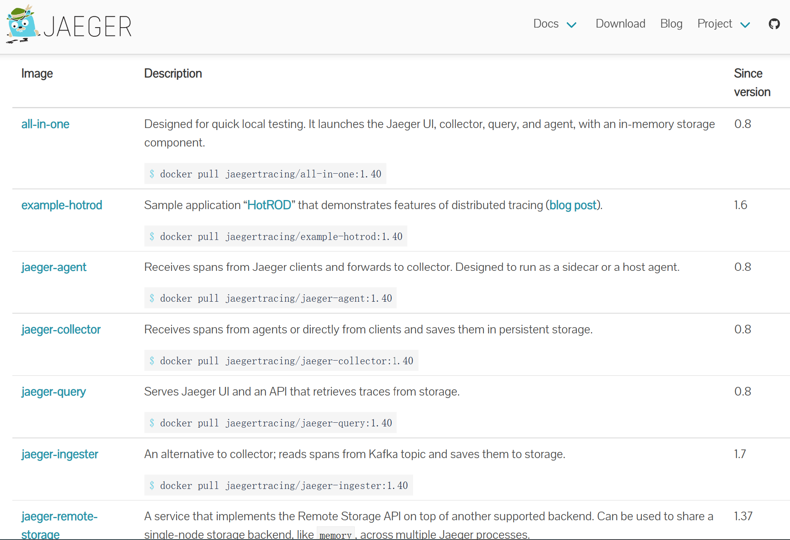Click the JAEGER wordmark text
The image size is (790, 540).
pos(88,27)
